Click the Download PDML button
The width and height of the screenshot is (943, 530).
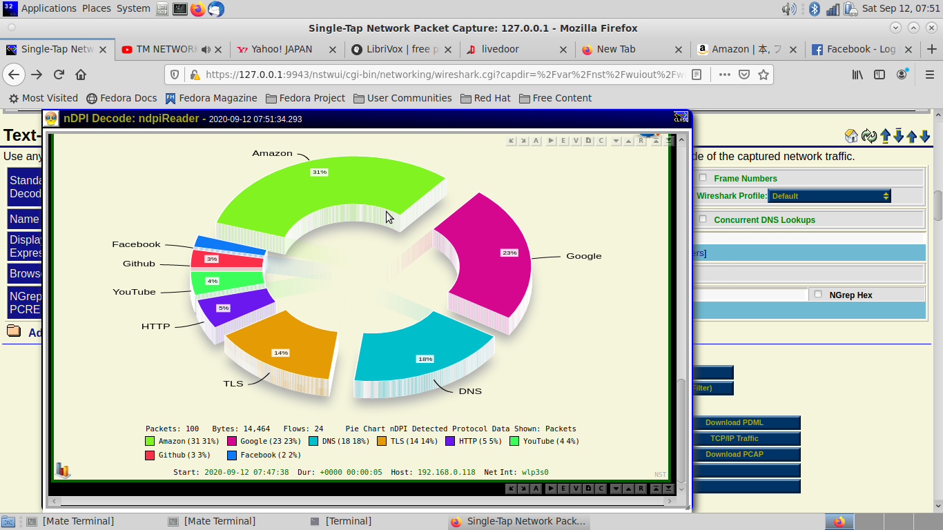(x=734, y=422)
